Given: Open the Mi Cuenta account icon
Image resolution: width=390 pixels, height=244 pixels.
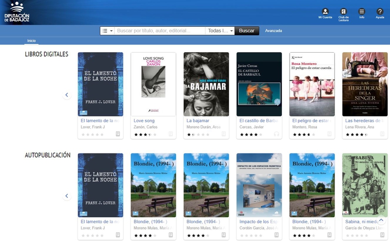Looking at the screenshot, I should click(x=325, y=14).
